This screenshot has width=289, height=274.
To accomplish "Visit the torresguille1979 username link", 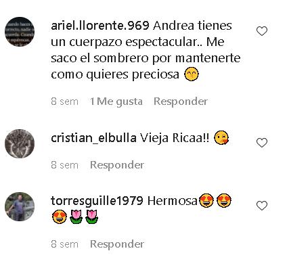I will click(97, 201).
